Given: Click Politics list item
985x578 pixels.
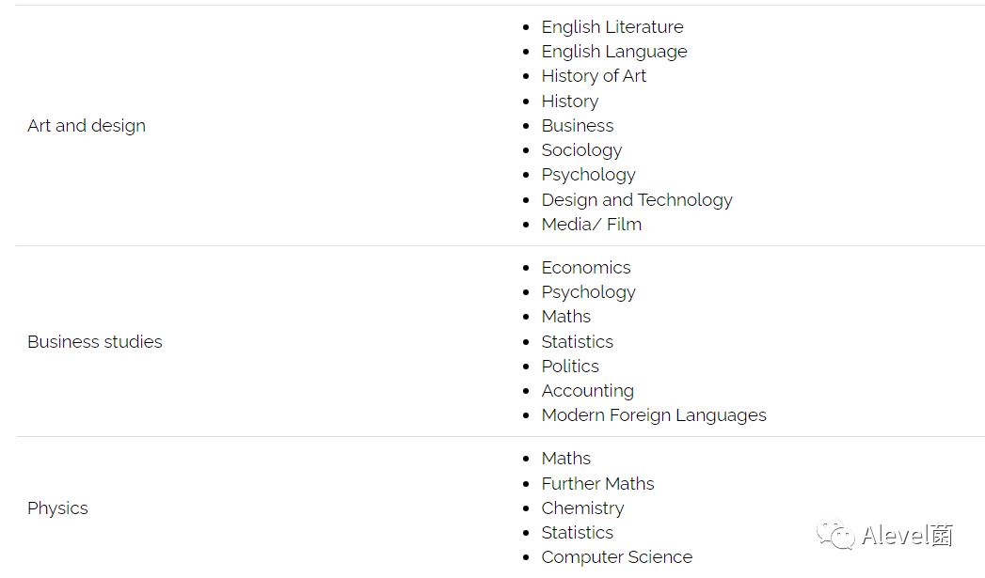Looking at the screenshot, I should [x=570, y=366].
